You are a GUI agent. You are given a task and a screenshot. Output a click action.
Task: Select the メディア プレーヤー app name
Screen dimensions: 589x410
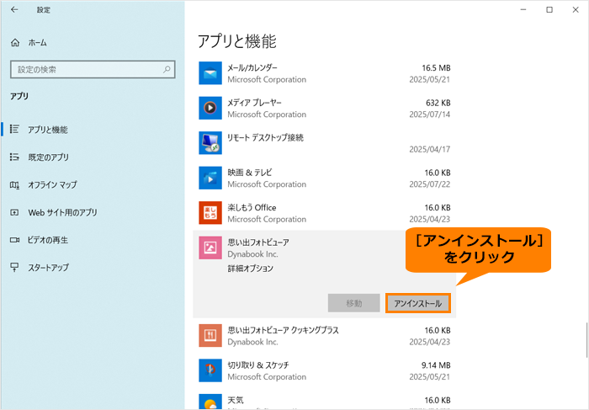click(254, 103)
